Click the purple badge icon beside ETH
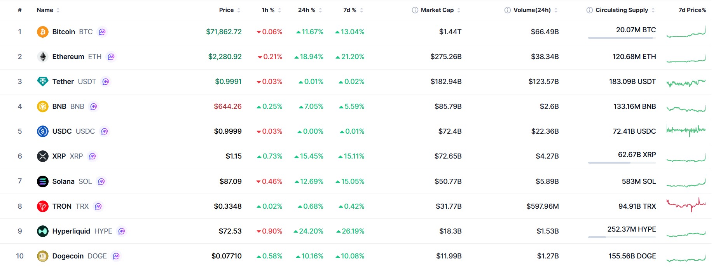Screen dimensions: 716x267 click(111, 57)
